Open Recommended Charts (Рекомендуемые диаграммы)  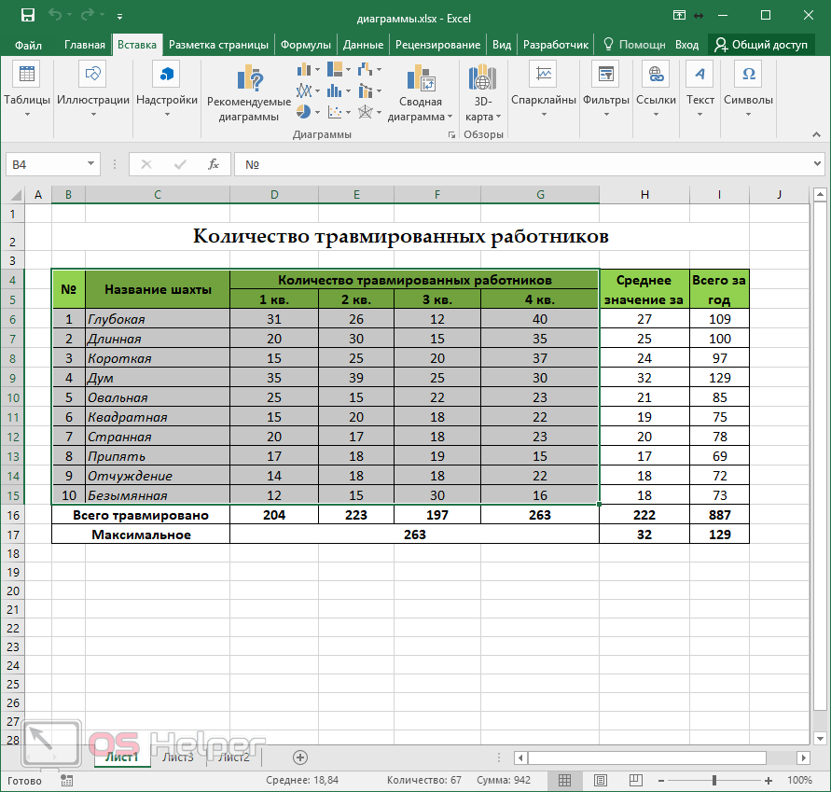point(248,93)
